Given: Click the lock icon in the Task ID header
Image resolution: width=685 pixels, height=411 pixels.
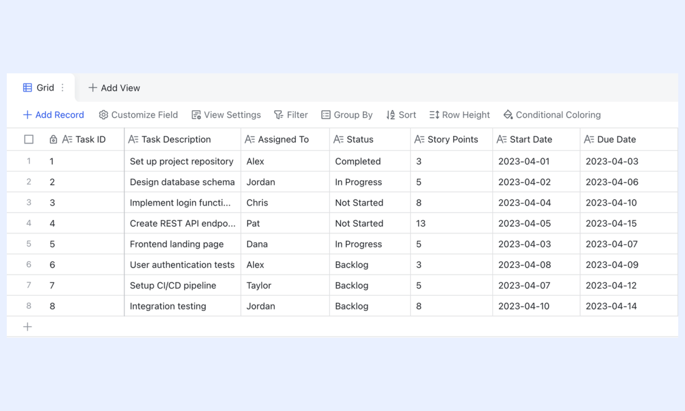Looking at the screenshot, I should pos(53,139).
